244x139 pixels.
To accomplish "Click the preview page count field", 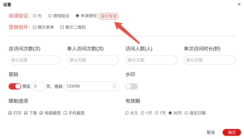I will pyautogui.click(x=38, y=86).
